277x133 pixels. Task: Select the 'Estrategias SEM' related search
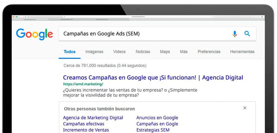(x=153, y=130)
